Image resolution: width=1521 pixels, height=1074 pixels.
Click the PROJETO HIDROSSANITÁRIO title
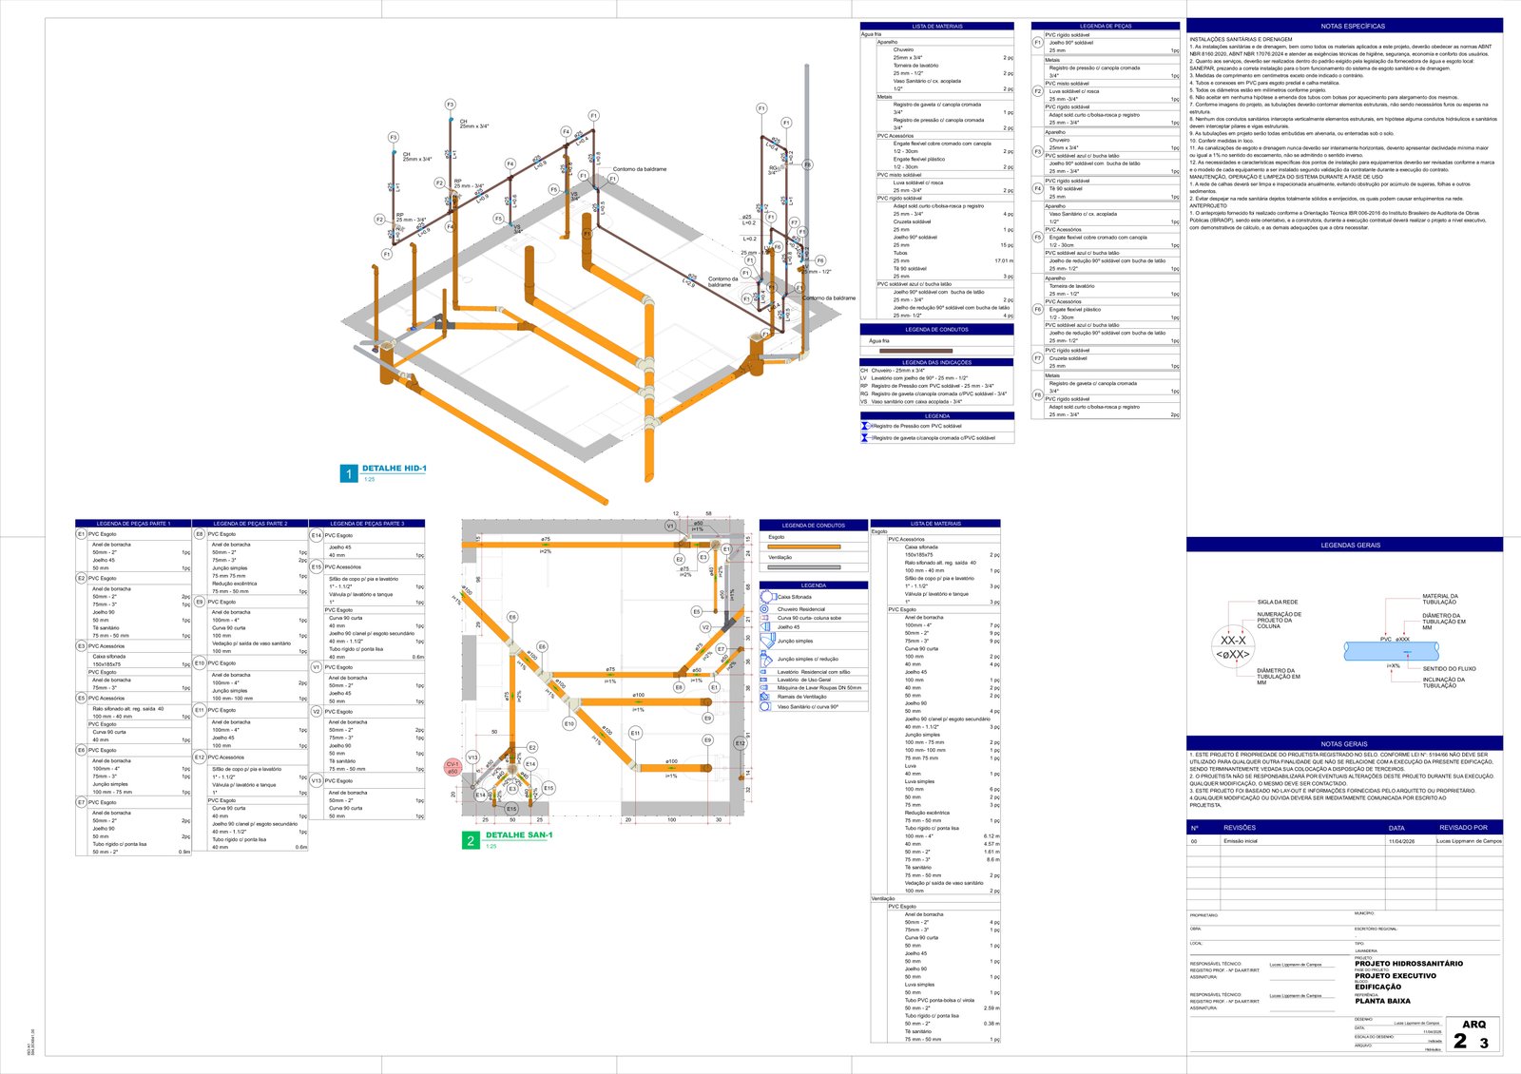[1409, 964]
